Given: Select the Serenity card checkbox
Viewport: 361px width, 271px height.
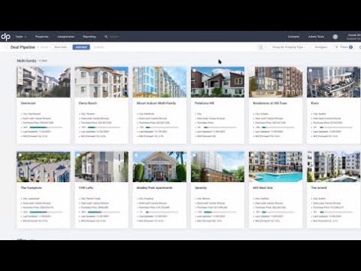Looking at the screenshot, I should tap(194, 155).
